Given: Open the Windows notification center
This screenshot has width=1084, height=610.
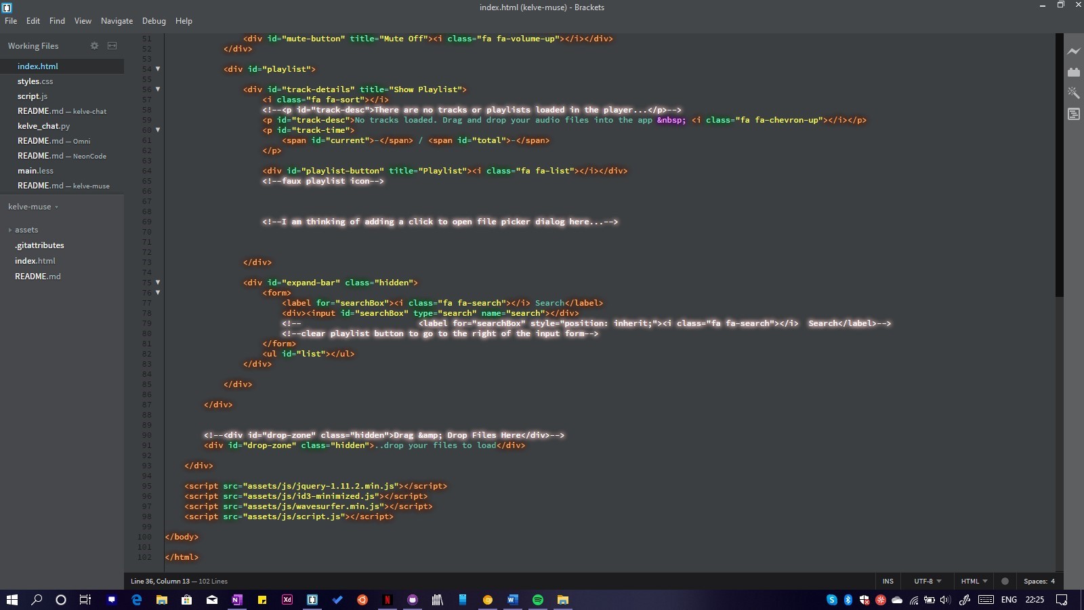Looking at the screenshot, I should click(1062, 600).
